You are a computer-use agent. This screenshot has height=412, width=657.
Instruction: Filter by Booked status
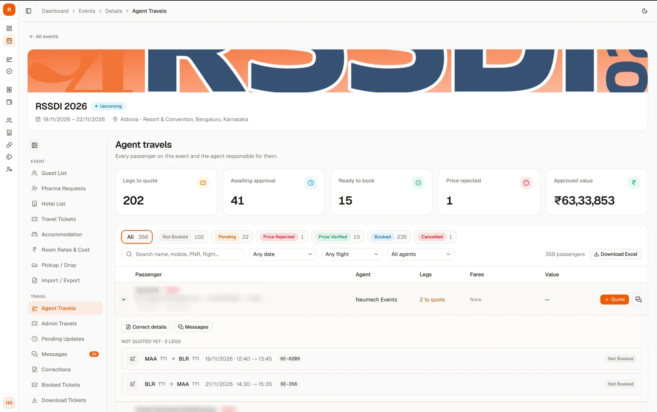pos(389,237)
